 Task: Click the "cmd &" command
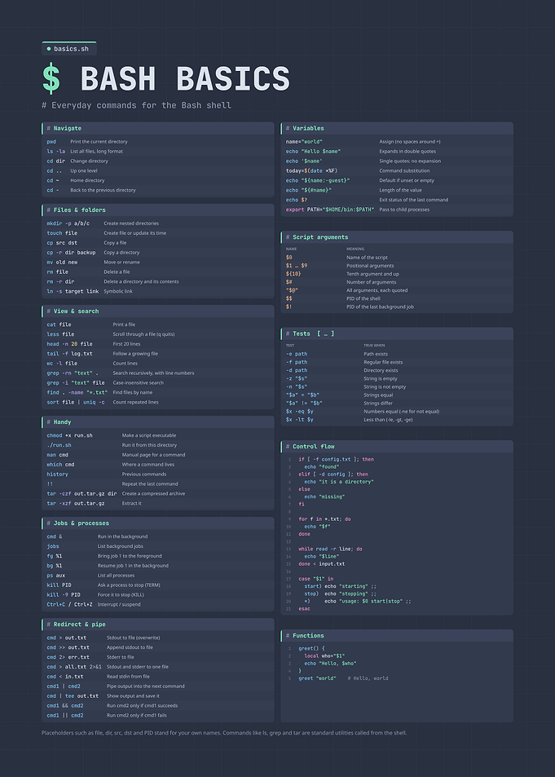pos(55,536)
